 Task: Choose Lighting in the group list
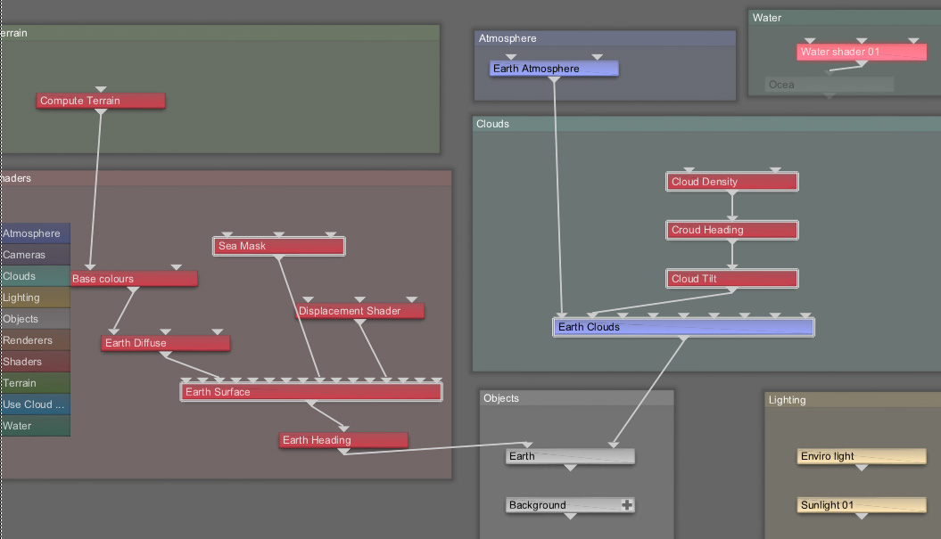click(35, 298)
